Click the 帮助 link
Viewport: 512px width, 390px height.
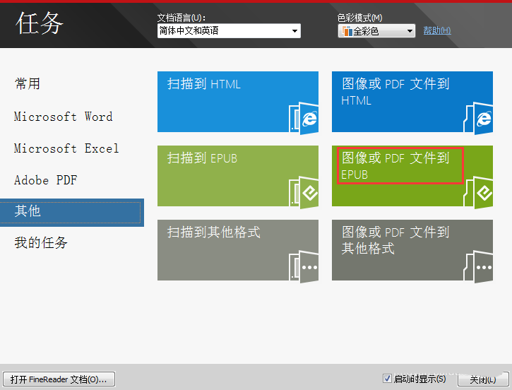click(x=436, y=30)
